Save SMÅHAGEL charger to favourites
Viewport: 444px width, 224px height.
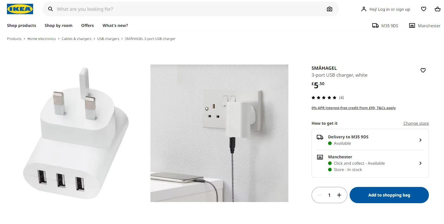(423, 70)
